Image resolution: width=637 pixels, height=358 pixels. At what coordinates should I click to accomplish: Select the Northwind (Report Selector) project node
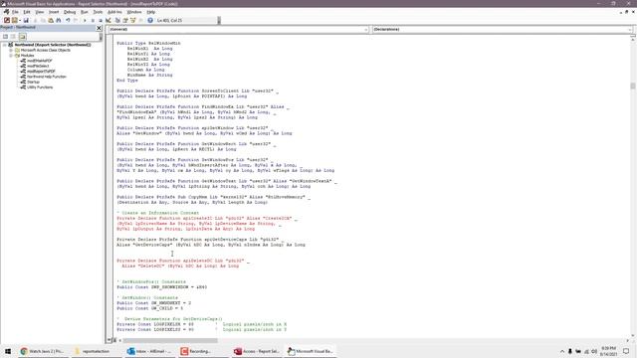point(53,45)
